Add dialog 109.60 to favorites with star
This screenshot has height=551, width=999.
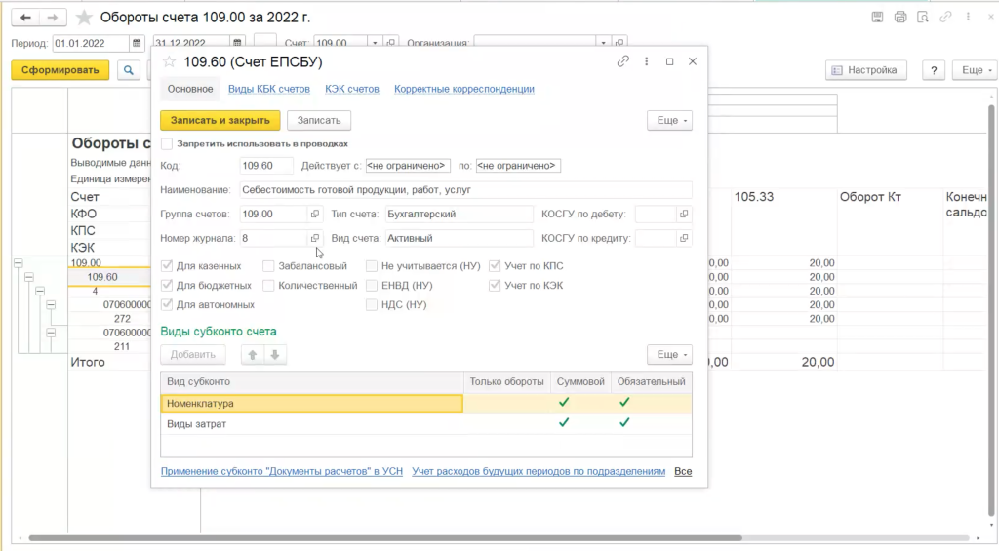pos(169,61)
